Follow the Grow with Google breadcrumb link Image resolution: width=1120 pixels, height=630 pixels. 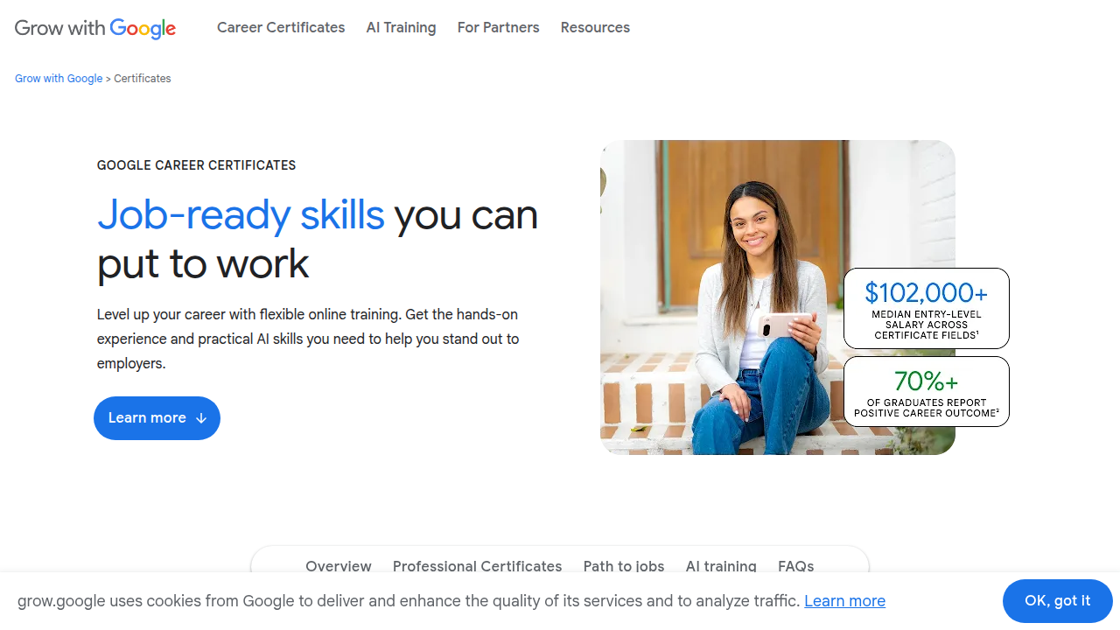59,79
